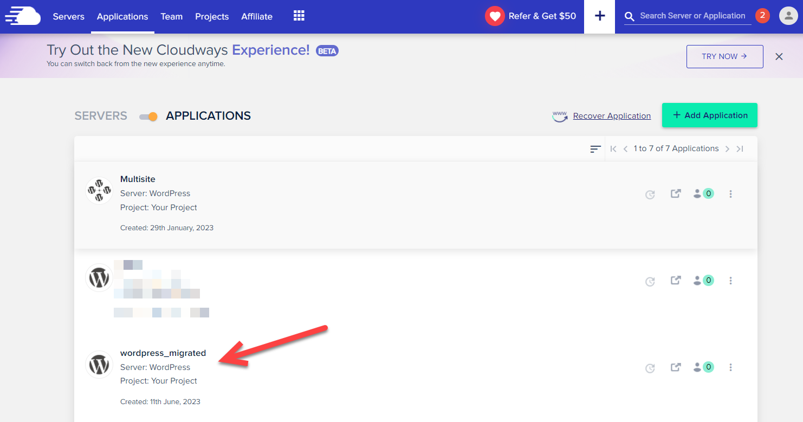Jump to first page of applications

click(613, 149)
